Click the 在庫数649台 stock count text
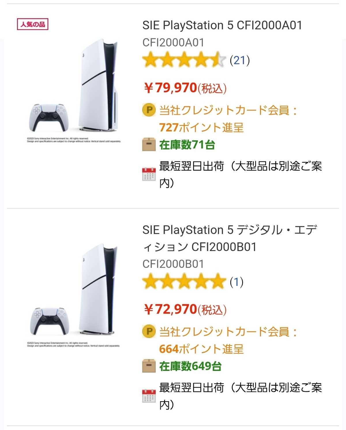Screen dimensions: 346x430 pyautogui.click(x=190, y=366)
